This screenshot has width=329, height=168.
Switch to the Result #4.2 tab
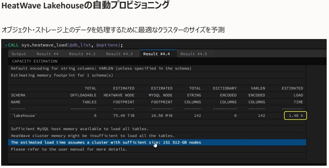tap(82, 54)
